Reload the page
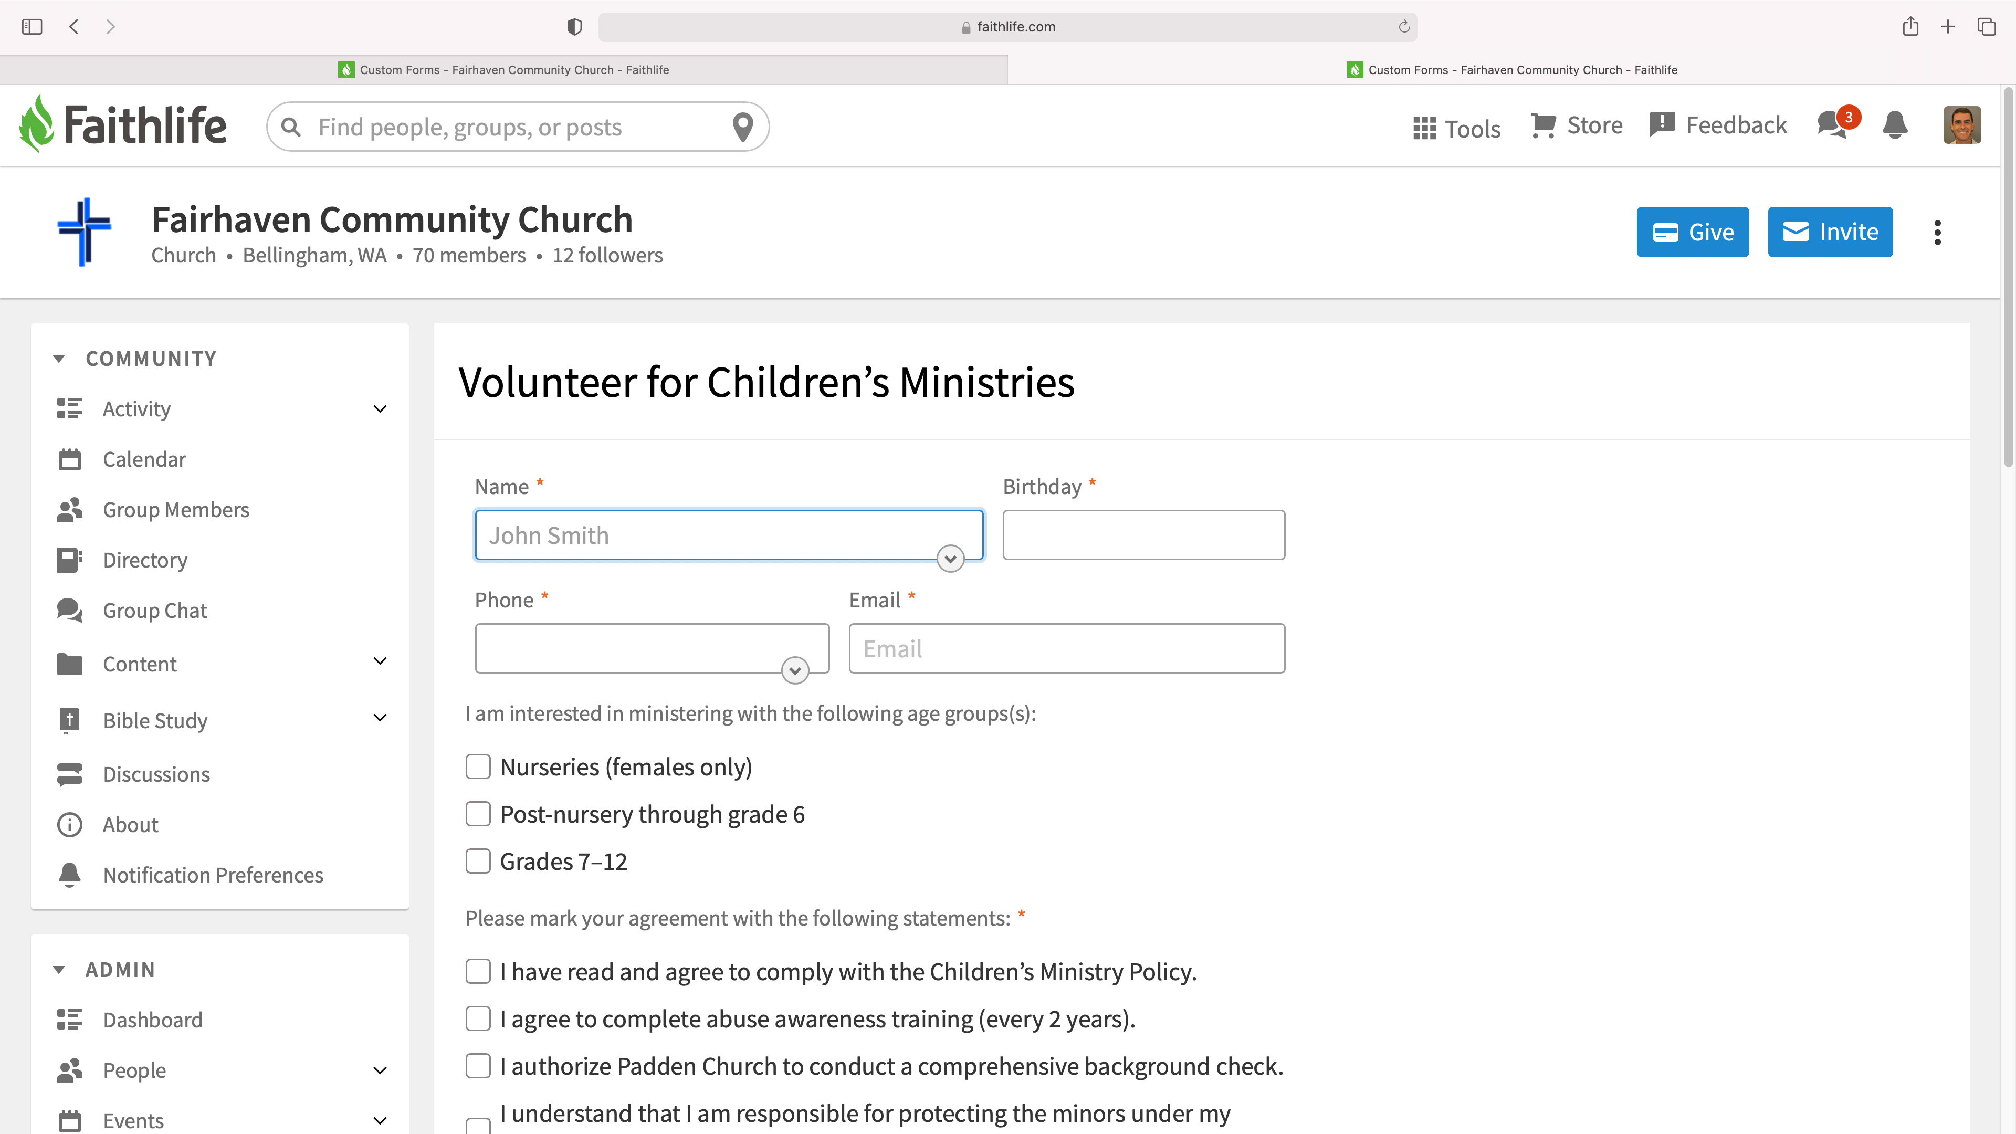This screenshot has width=2016, height=1134. pyautogui.click(x=1404, y=27)
